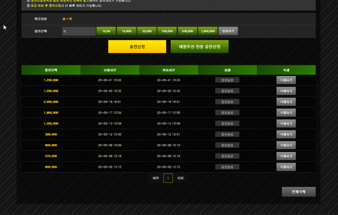Delete the 570,000 charge record
Viewport: 338px width, 215px height.
pyautogui.click(x=286, y=156)
